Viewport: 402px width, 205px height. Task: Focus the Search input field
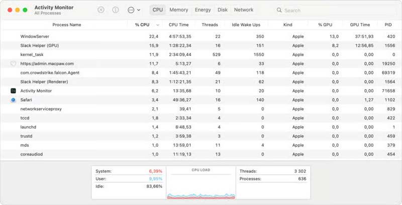[336, 10]
